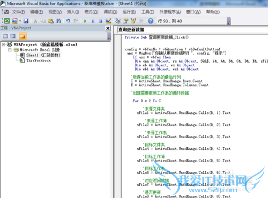This screenshot has width=268, height=198.
Task: Toggle Design Mode icon
Action: point(108,21)
